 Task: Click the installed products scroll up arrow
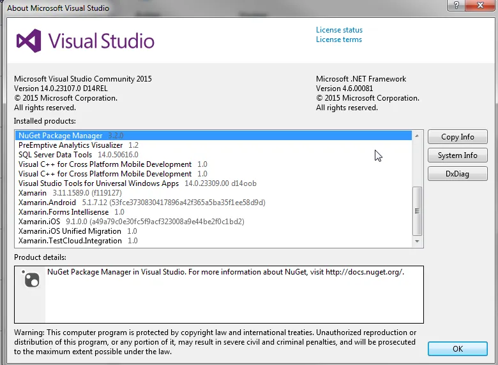(x=417, y=136)
